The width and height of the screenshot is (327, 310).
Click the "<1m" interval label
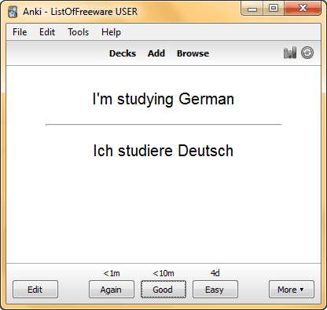[112, 273]
